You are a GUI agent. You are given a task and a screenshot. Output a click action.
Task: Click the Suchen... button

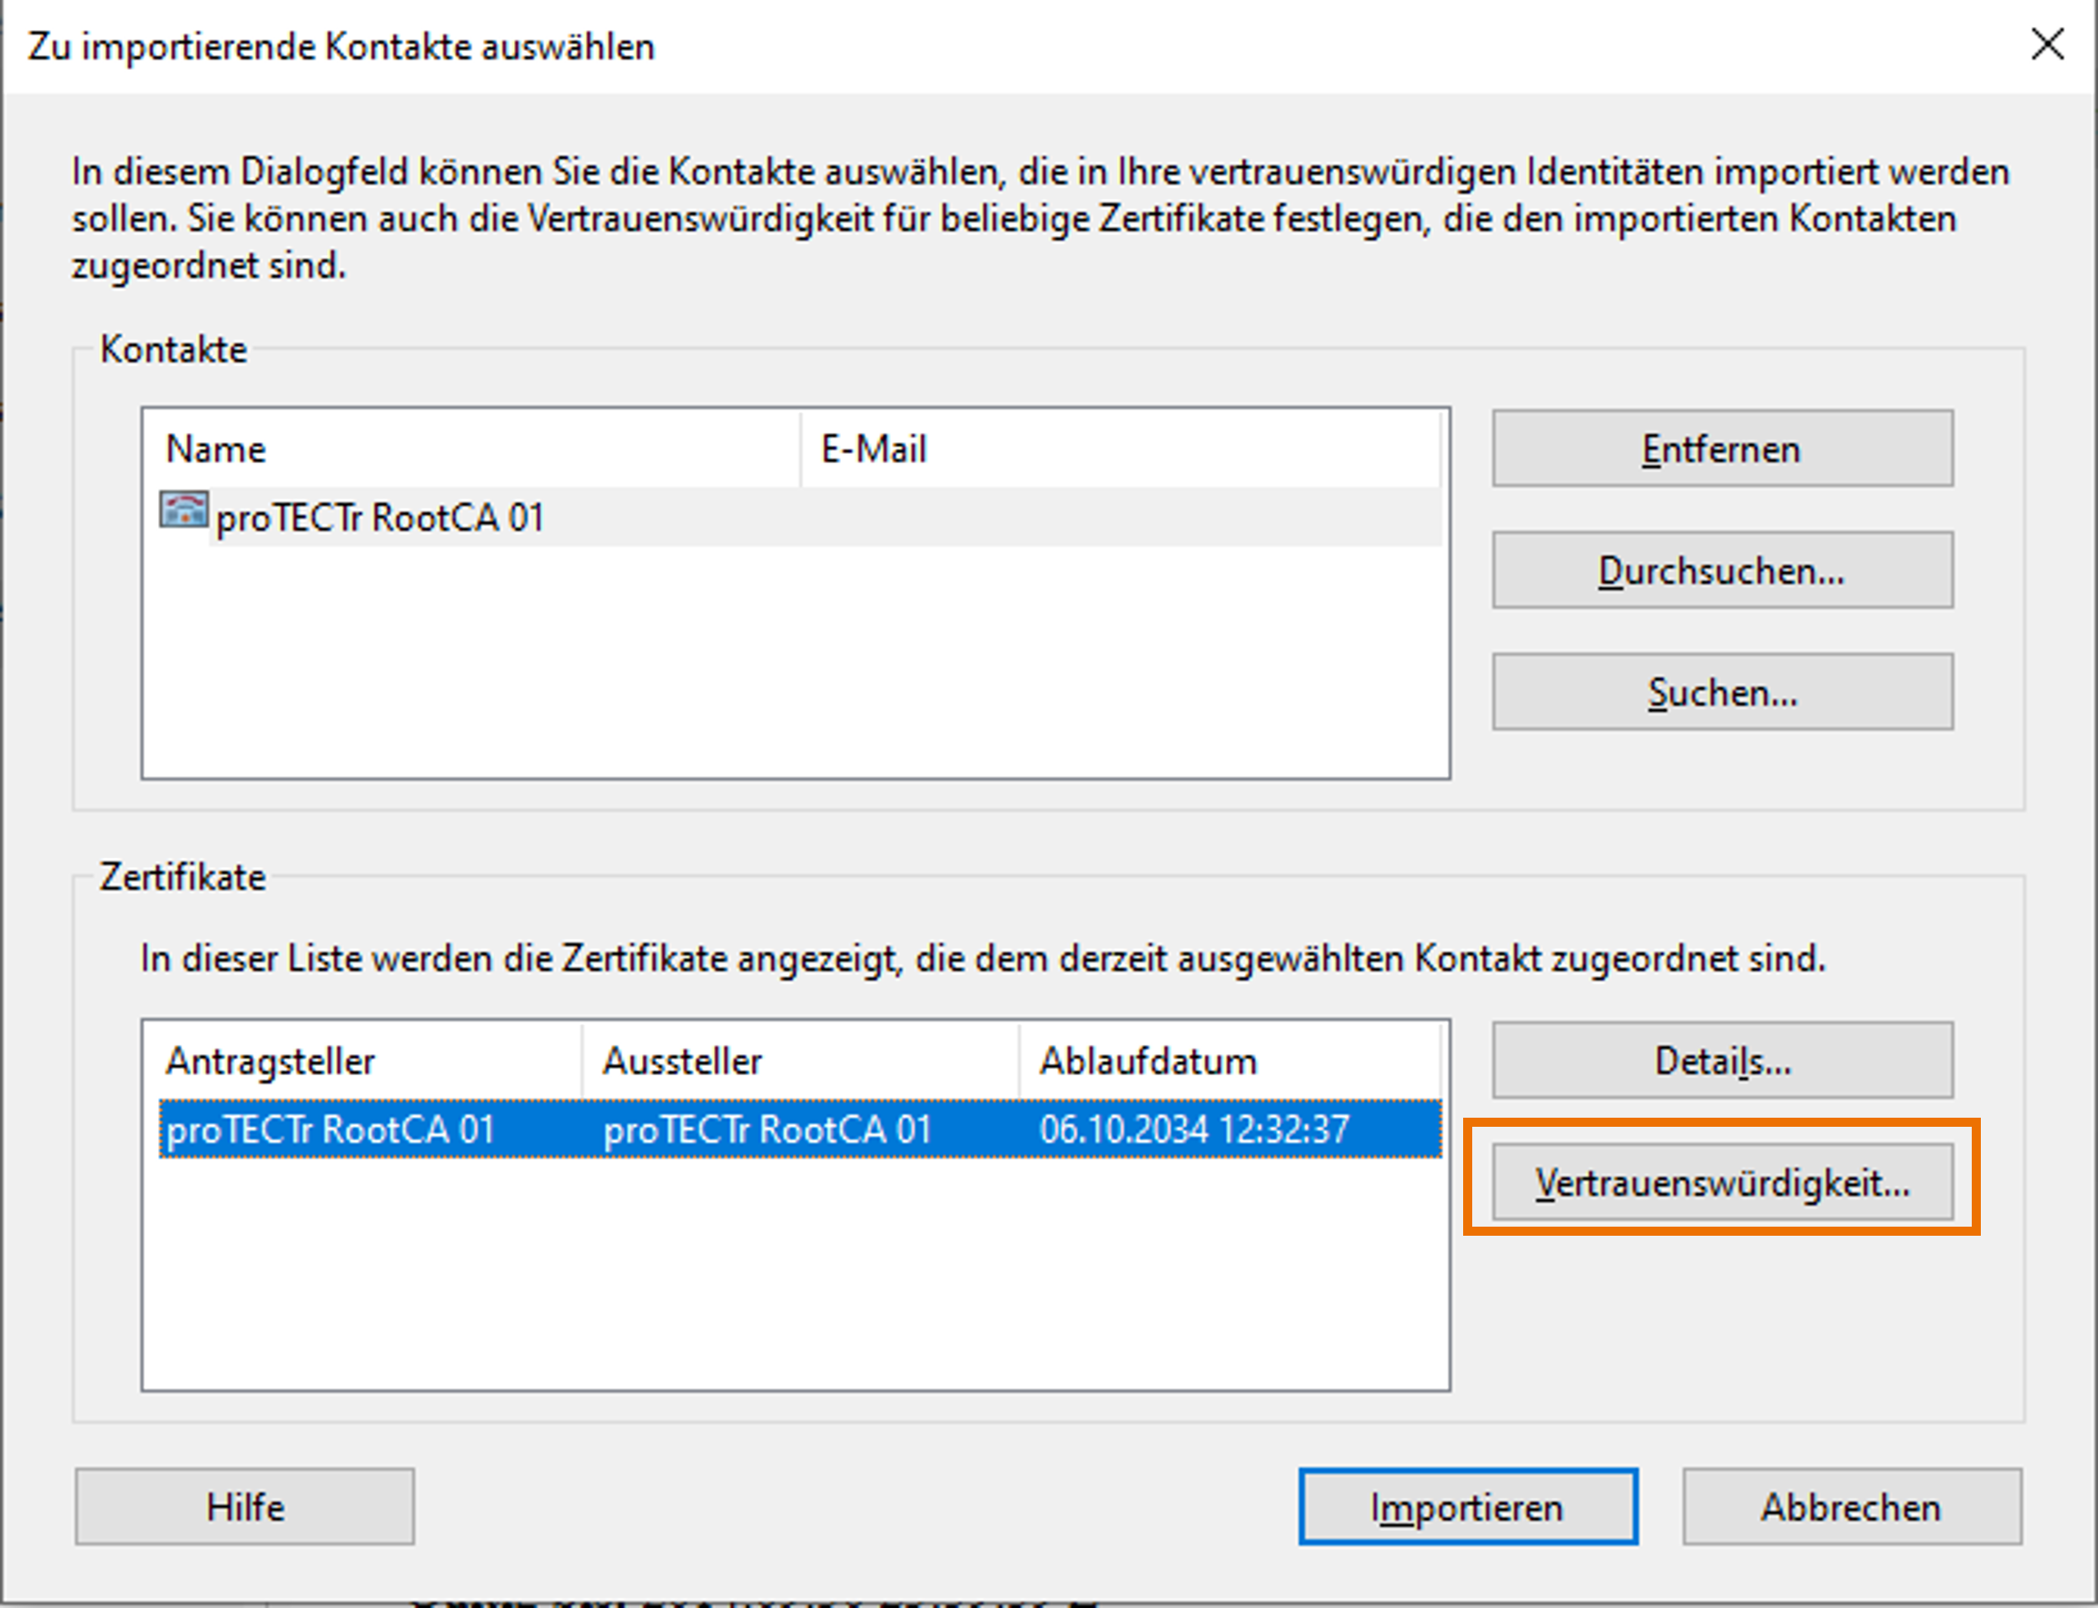click(1721, 693)
